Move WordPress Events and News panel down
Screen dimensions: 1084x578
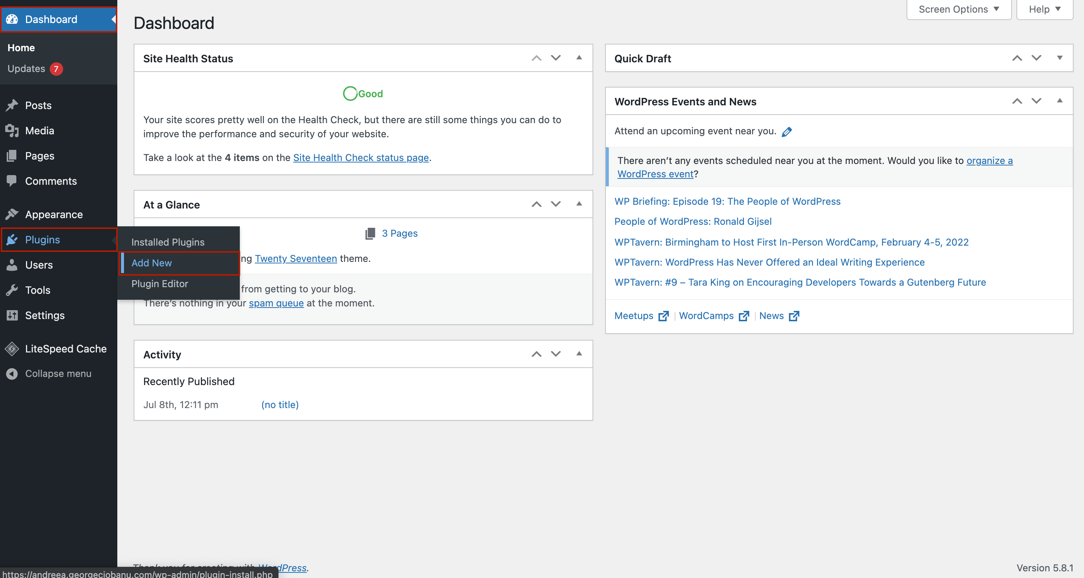1036,101
